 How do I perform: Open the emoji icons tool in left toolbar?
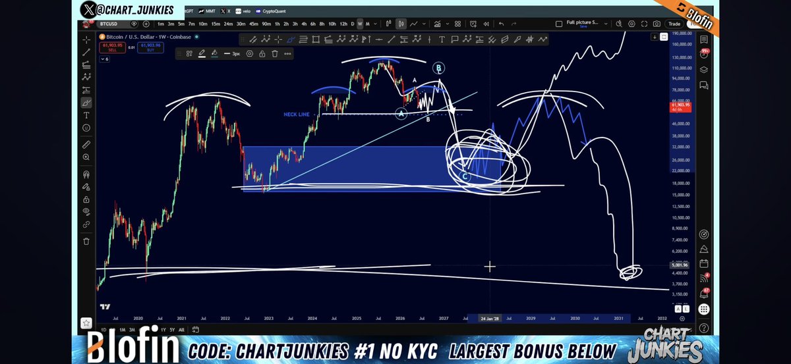point(86,128)
